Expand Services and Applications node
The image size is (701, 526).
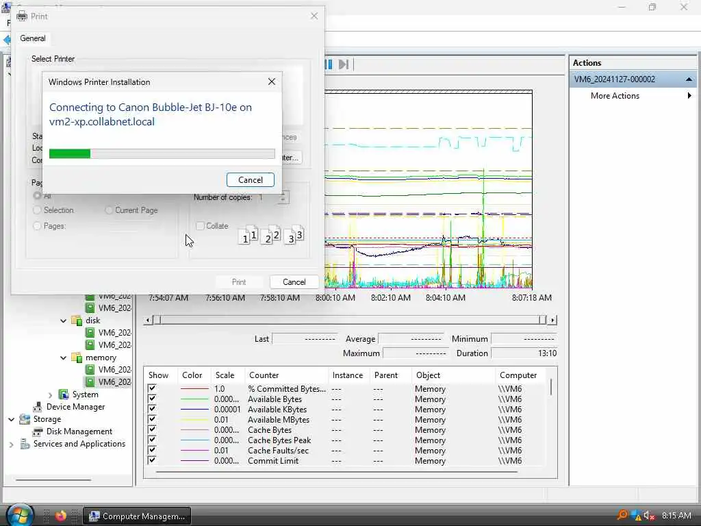(x=11, y=444)
